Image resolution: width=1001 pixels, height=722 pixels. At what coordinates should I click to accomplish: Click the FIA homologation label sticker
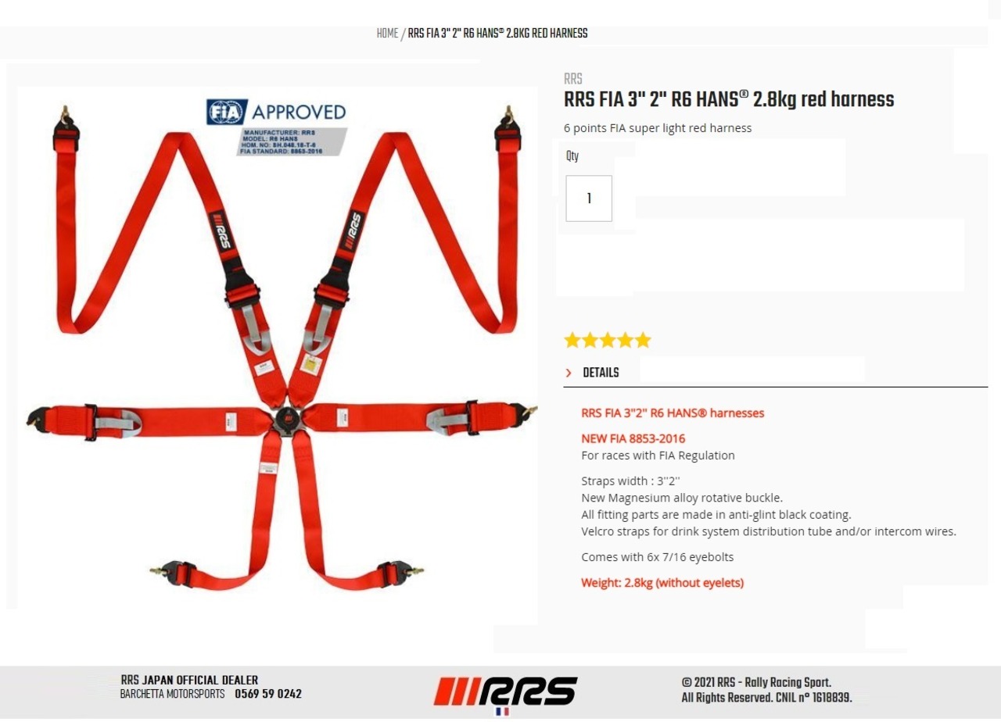[292, 141]
